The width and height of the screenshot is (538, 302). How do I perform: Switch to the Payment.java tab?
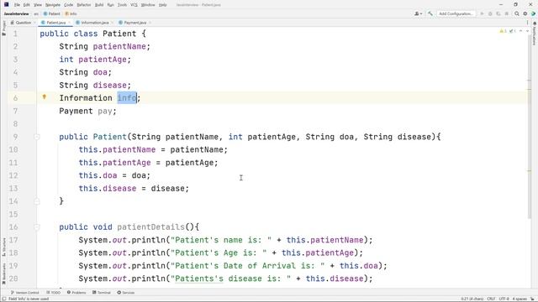(133, 23)
